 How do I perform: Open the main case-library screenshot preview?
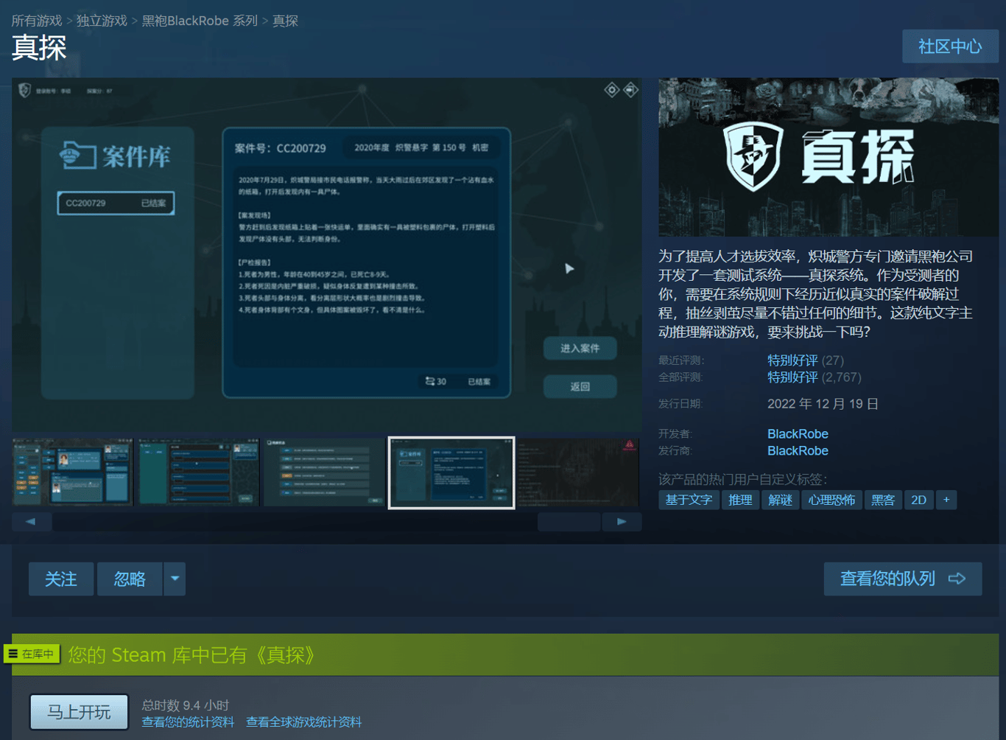point(326,254)
